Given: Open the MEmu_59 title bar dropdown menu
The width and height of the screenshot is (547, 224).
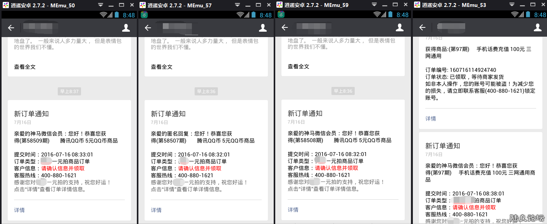Looking at the screenshot, I should coord(374,5).
